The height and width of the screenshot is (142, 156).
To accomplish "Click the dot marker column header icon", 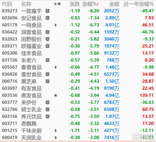I will click(x=59, y=4).
